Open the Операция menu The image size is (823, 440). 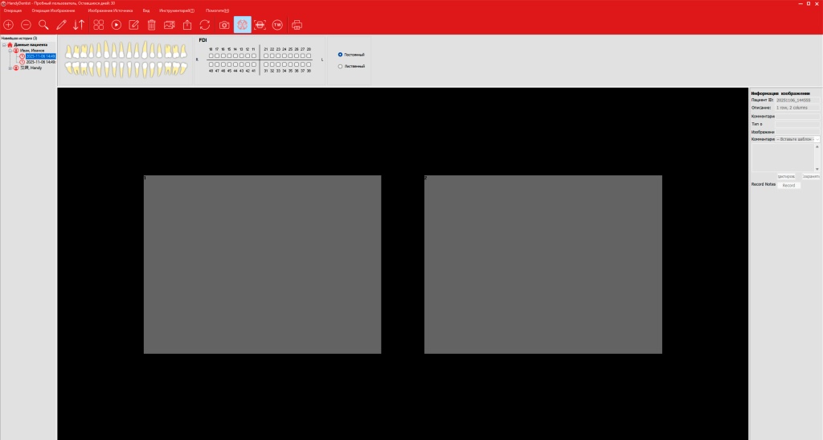click(x=13, y=10)
